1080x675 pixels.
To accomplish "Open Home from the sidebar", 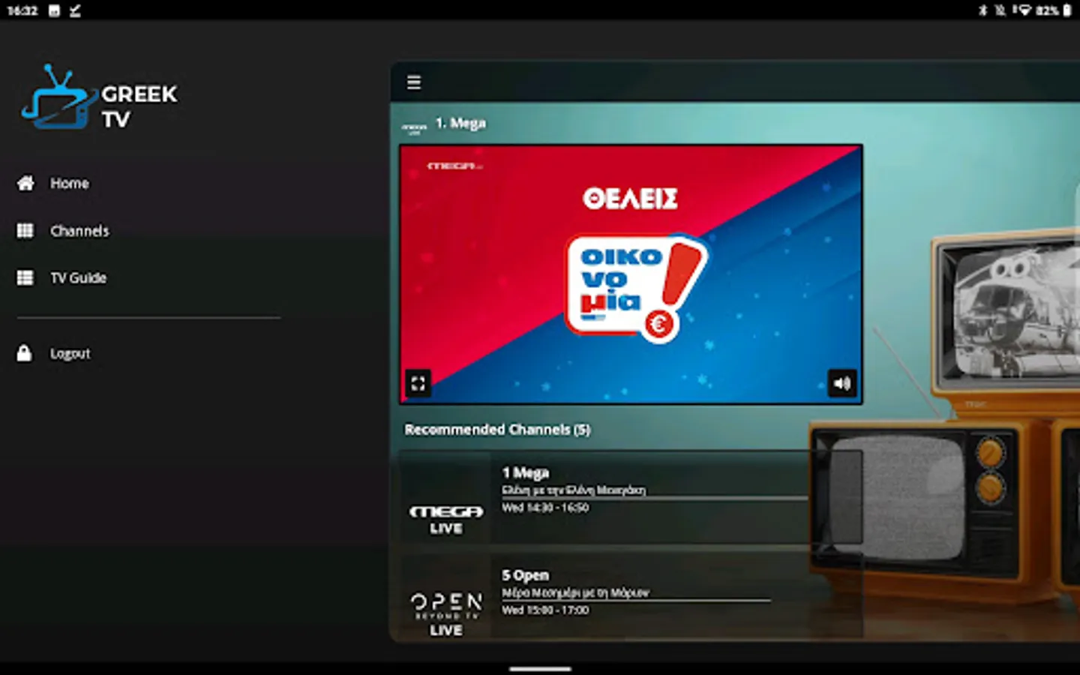I will point(69,184).
